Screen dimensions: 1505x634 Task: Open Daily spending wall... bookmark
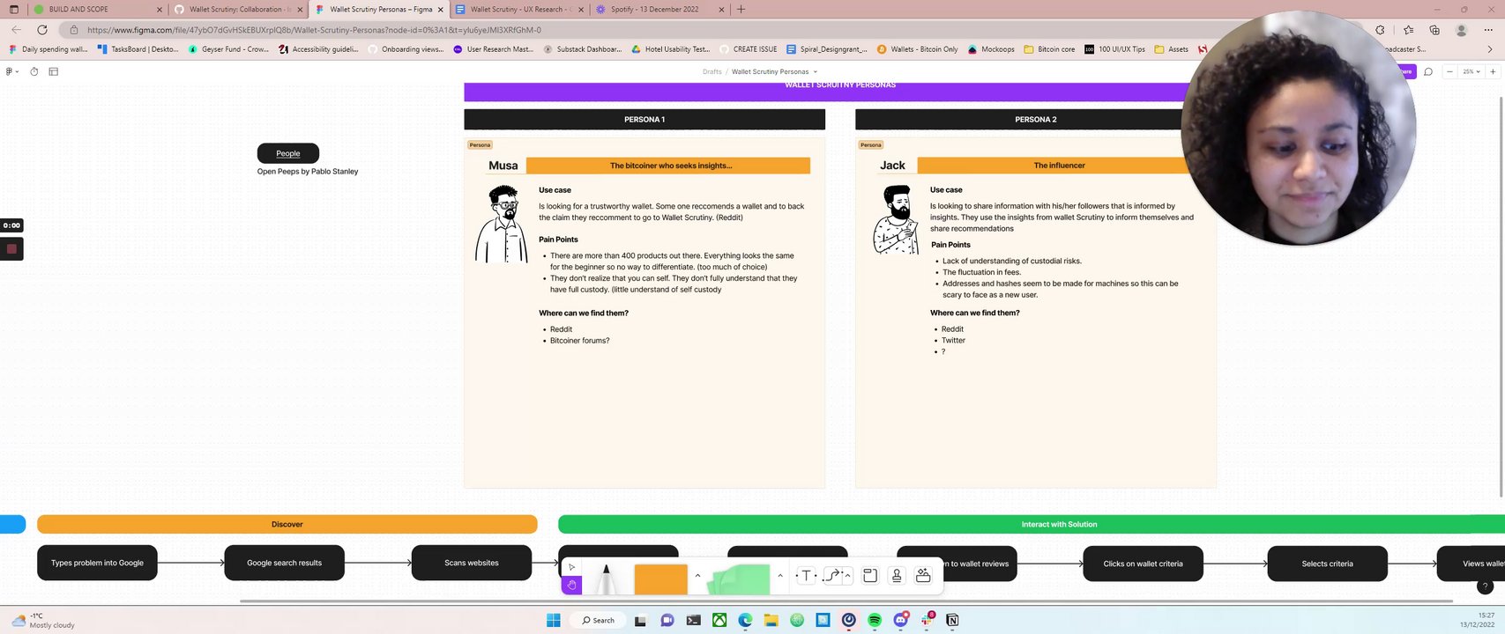tap(48, 49)
